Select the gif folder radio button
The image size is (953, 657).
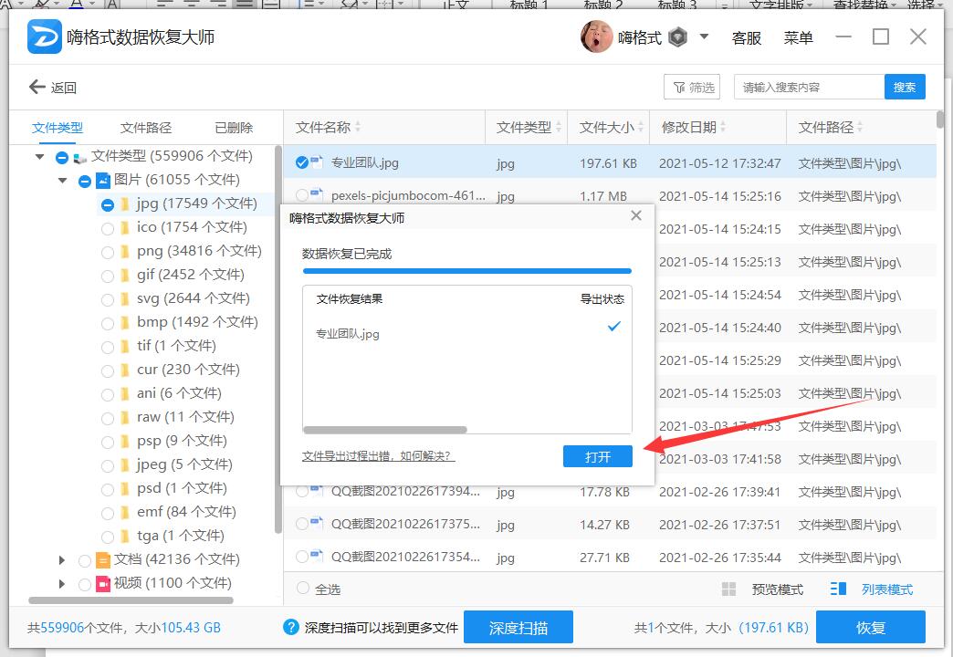click(x=108, y=276)
